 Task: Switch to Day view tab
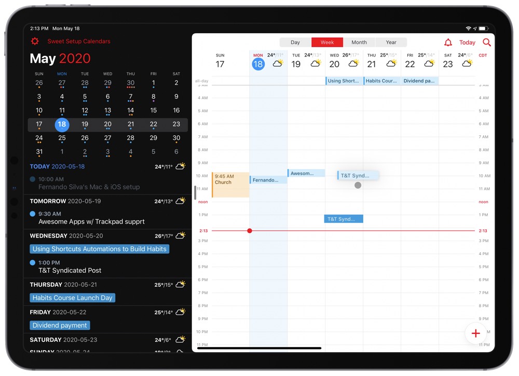pos(295,43)
